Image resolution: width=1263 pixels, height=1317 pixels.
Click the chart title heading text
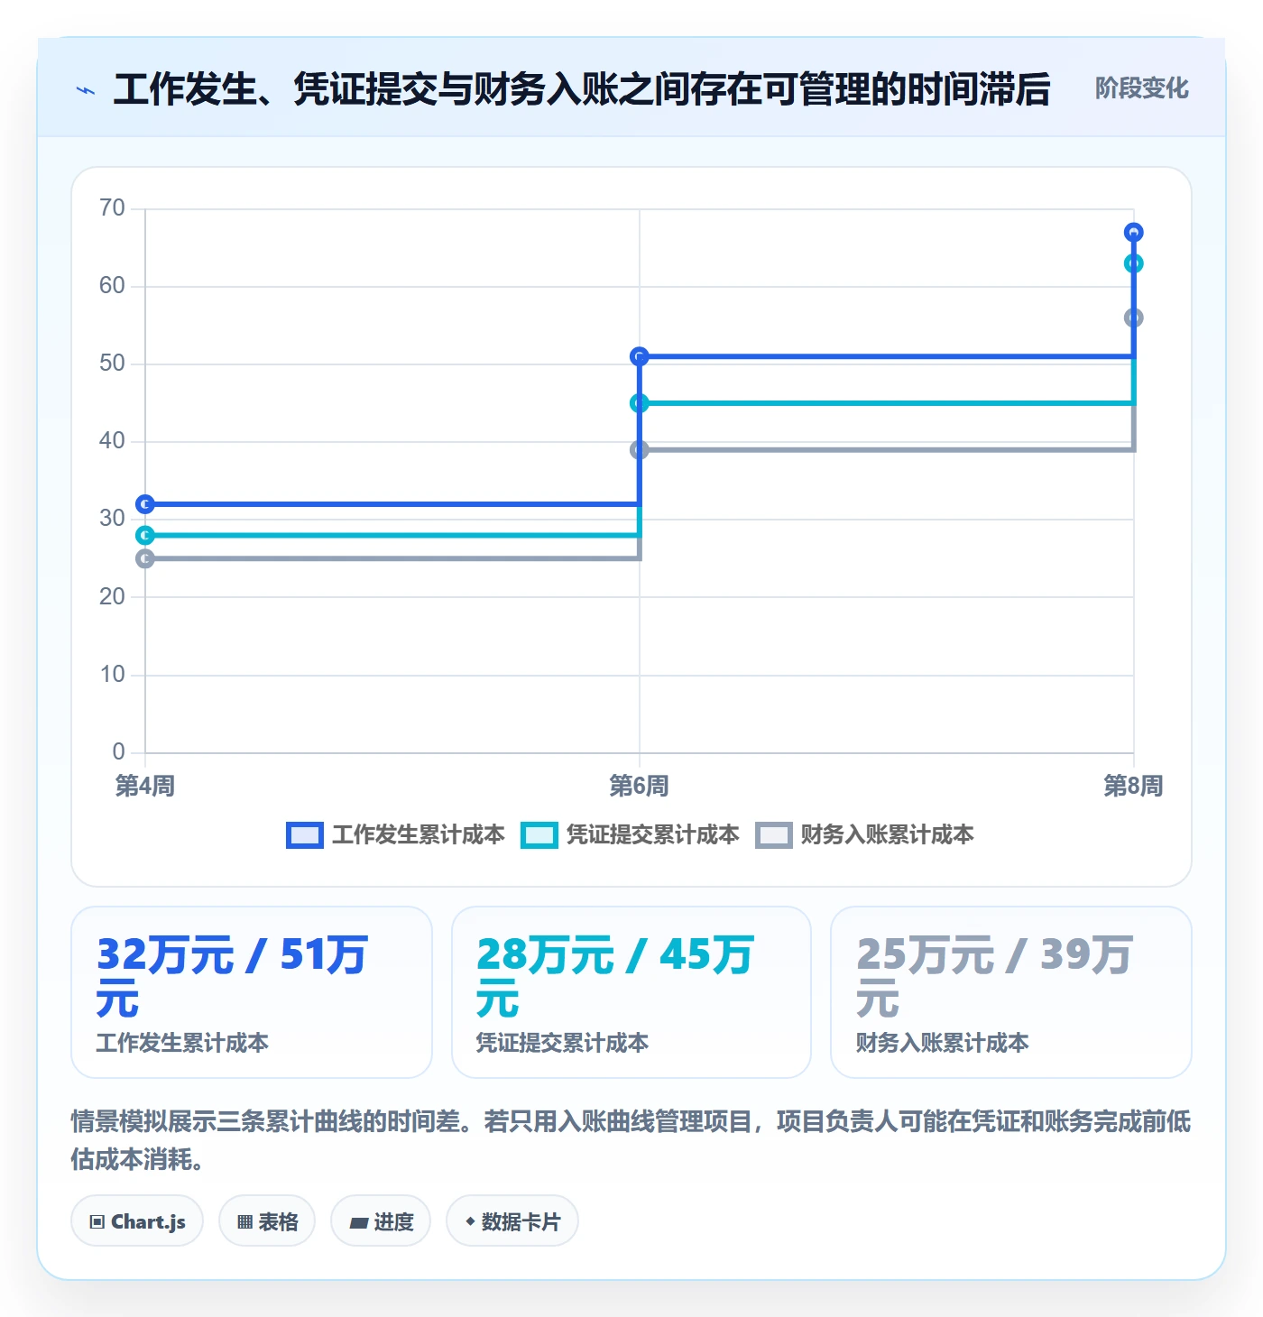click(x=582, y=89)
